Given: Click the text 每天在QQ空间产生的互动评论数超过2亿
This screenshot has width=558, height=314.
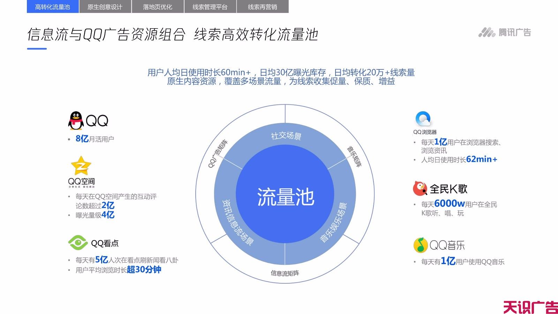Looking at the screenshot, I should (116, 201).
